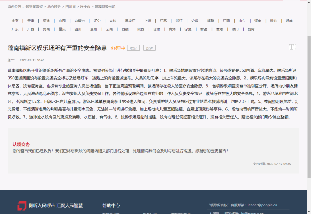Open the 青海 province page
The height and width of the screenshot is (214, 311).
(172, 29)
